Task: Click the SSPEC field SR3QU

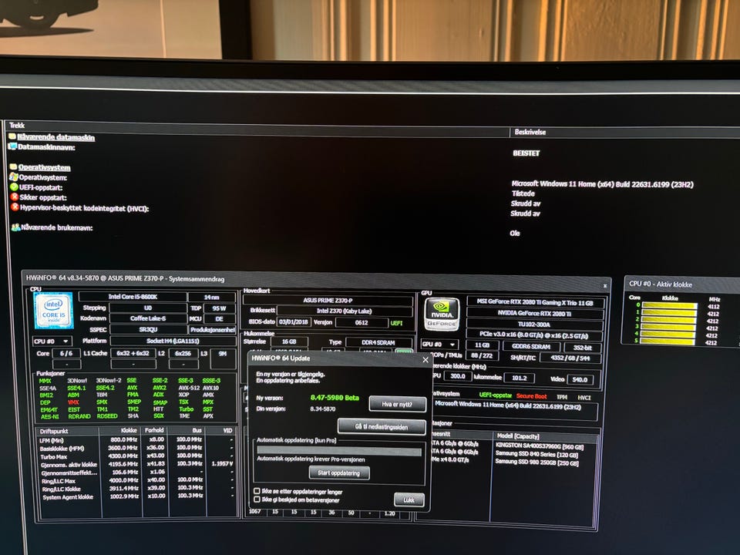Action: [148, 329]
